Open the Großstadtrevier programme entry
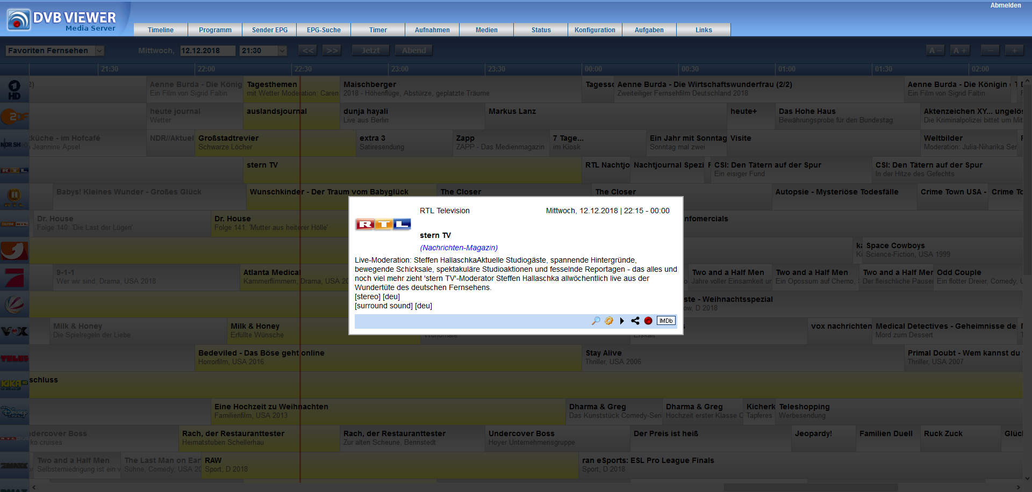The width and height of the screenshot is (1032, 492). [276, 143]
